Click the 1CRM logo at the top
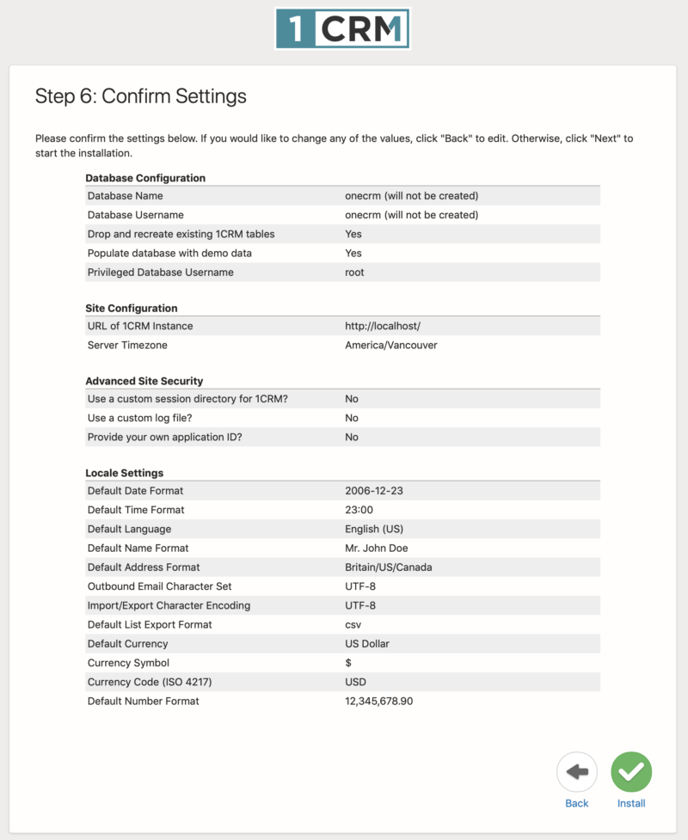The height and width of the screenshot is (840, 688). click(x=341, y=28)
